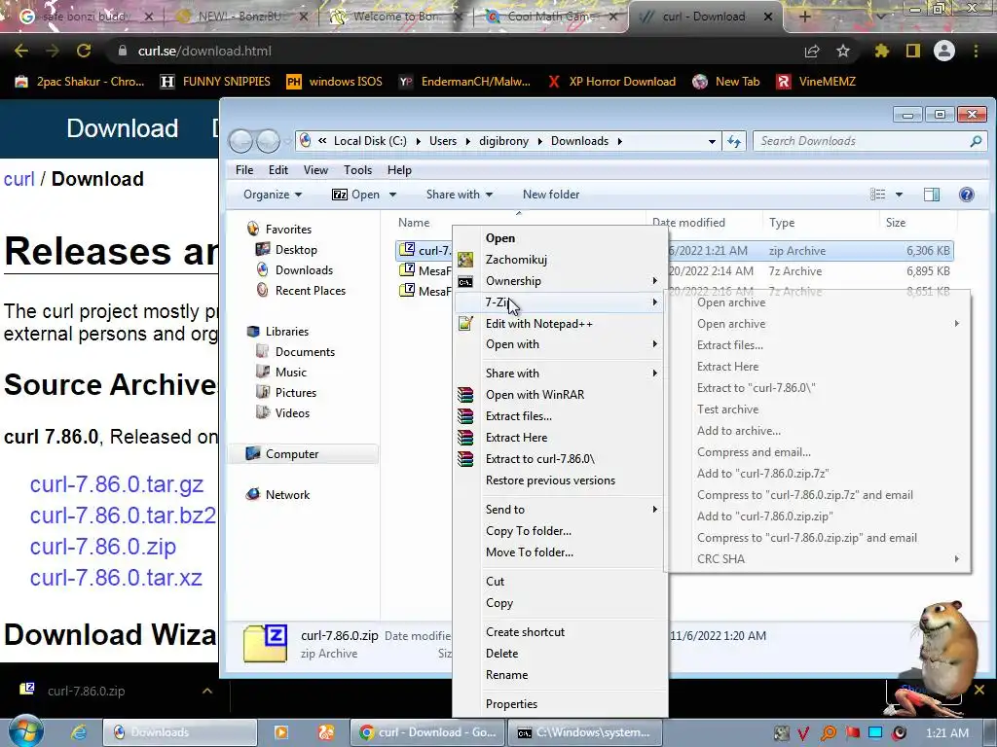Select Network in navigation pane

[x=287, y=495]
